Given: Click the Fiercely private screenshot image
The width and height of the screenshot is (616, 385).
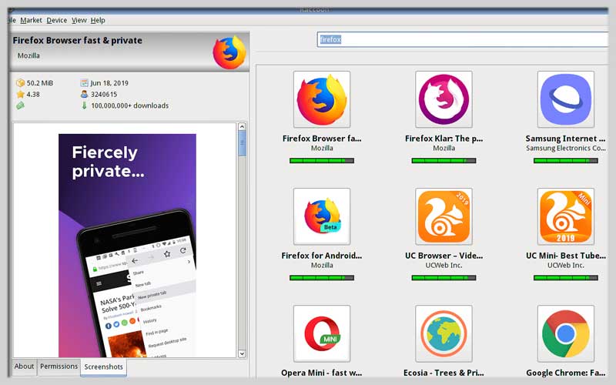Looking at the screenshot, I should coord(127,246).
